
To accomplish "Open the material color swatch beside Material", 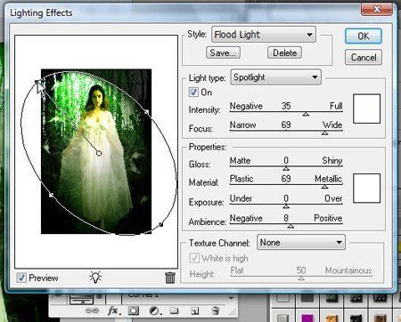I will point(366,189).
